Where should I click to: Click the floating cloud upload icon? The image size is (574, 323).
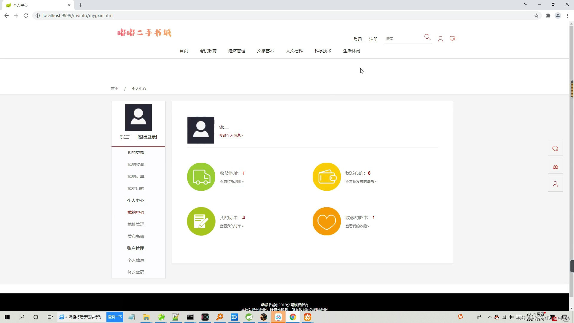[x=555, y=167]
